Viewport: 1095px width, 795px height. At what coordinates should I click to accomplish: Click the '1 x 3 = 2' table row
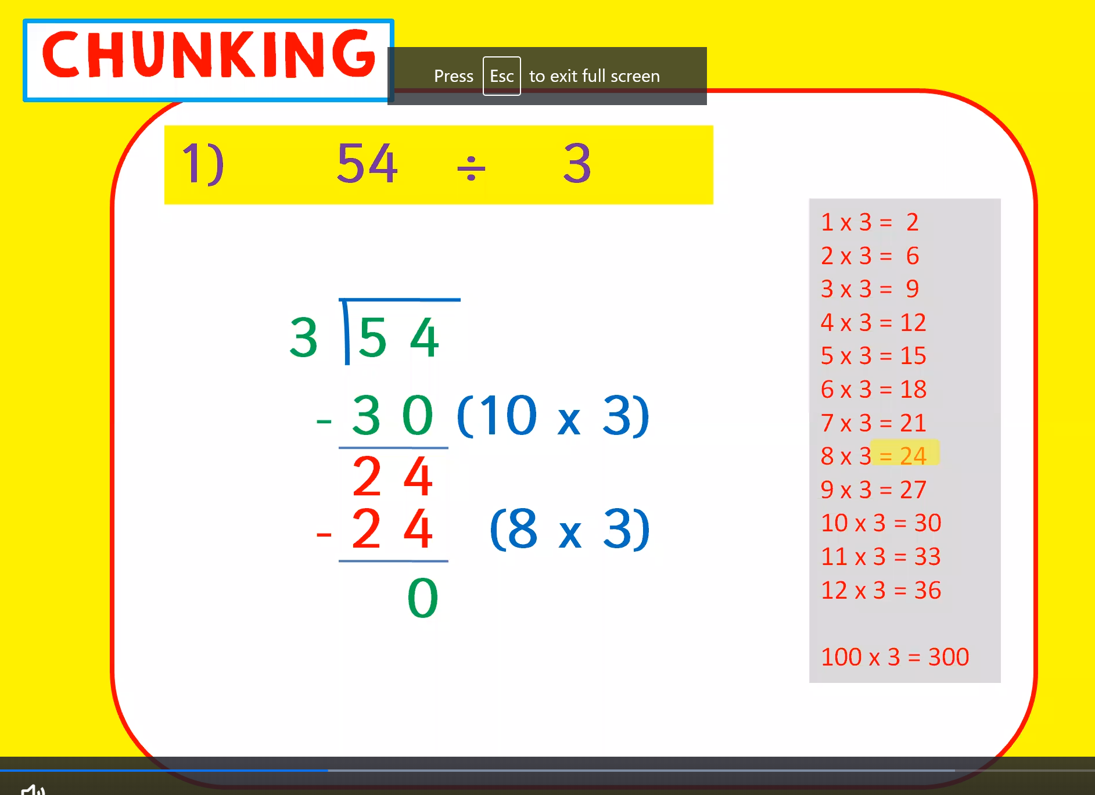[870, 222]
